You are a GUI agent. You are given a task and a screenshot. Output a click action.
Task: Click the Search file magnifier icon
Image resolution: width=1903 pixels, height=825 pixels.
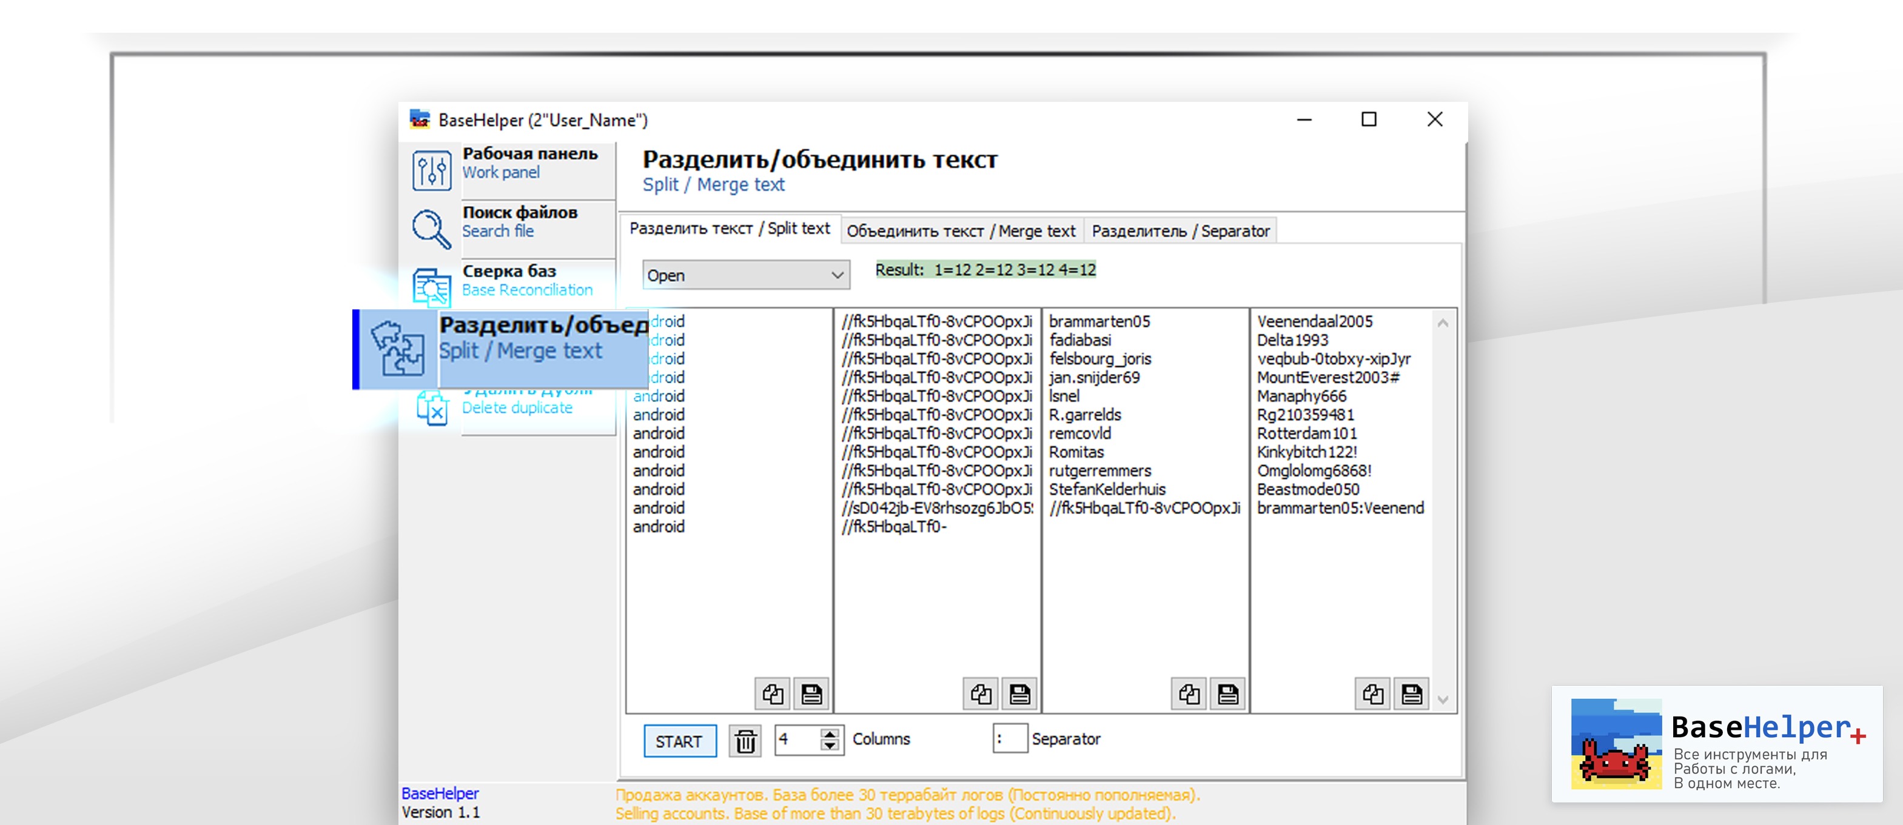[x=431, y=228]
